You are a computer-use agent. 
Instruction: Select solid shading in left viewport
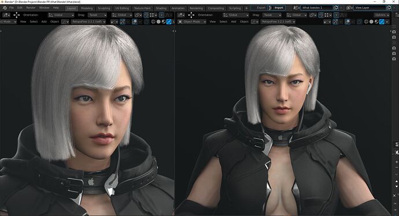pos(158,21)
